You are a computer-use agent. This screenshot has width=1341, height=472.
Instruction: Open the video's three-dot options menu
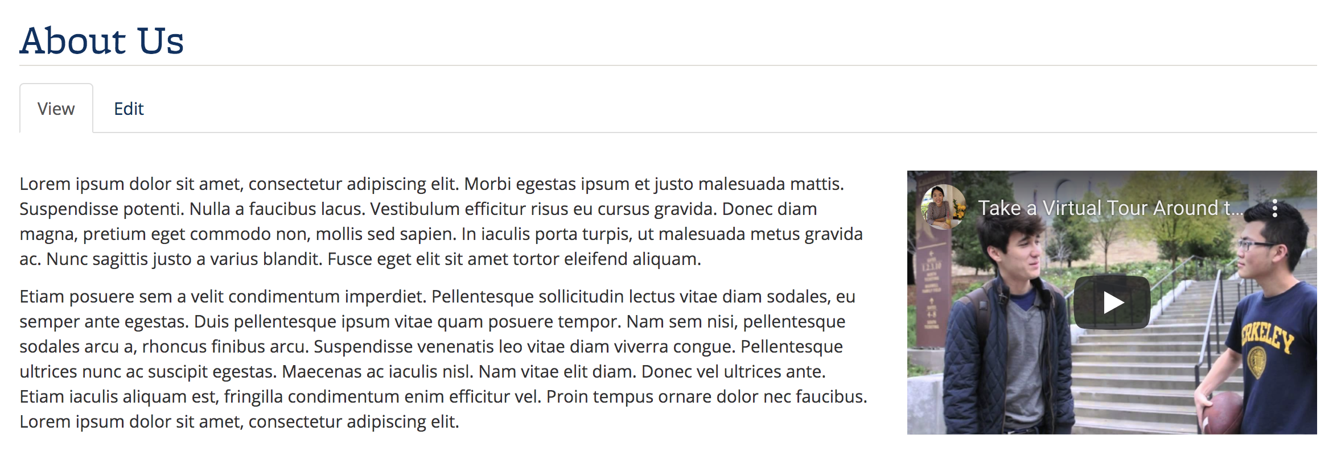point(1274,208)
